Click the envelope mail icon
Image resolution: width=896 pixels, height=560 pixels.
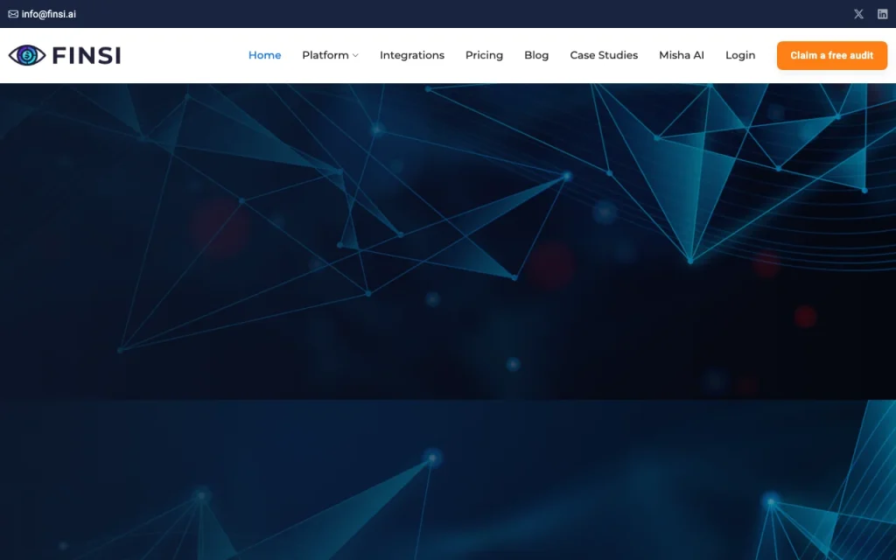[13, 14]
